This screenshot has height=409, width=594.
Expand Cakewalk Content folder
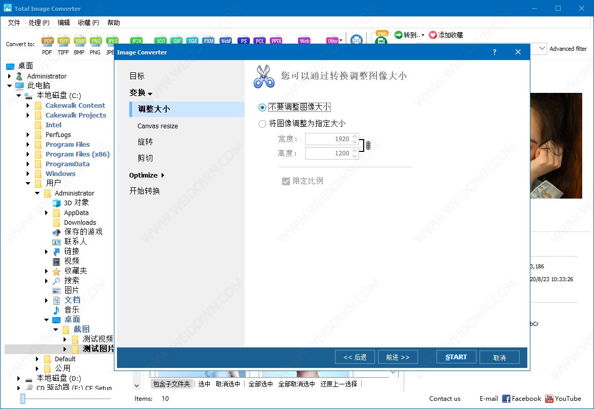[x=28, y=105]
